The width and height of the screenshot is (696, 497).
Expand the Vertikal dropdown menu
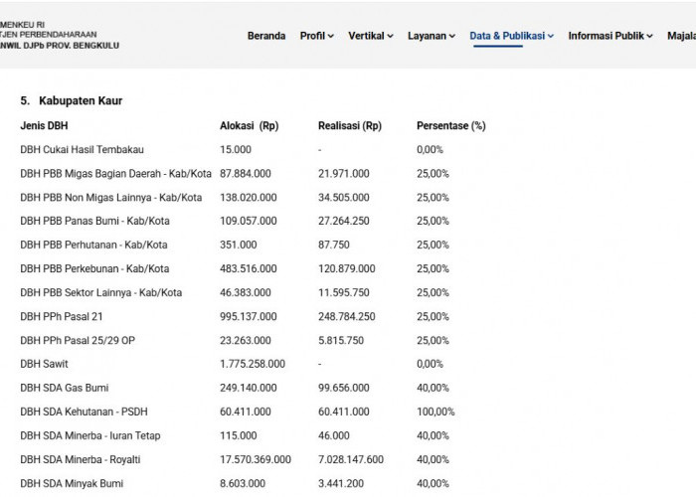coord(371,36)
